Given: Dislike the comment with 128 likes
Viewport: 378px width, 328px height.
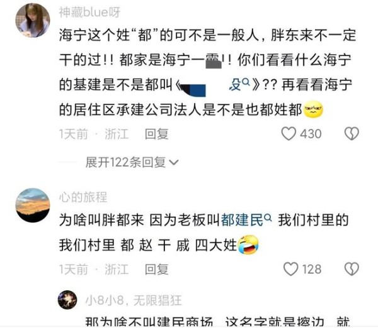Looking at the screenshot, I should point(352,269).
